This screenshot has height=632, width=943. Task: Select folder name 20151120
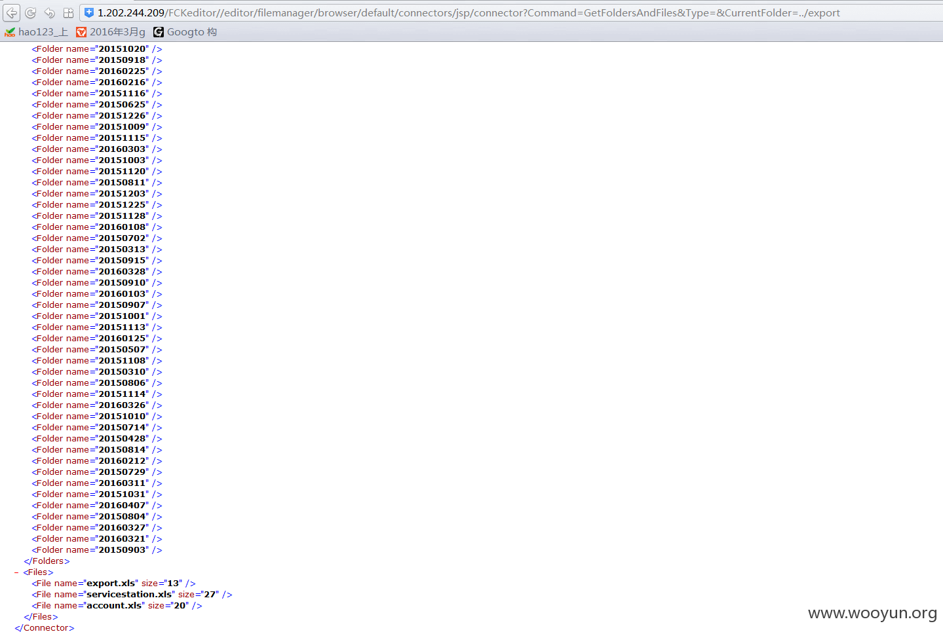(x=122, y=172)
